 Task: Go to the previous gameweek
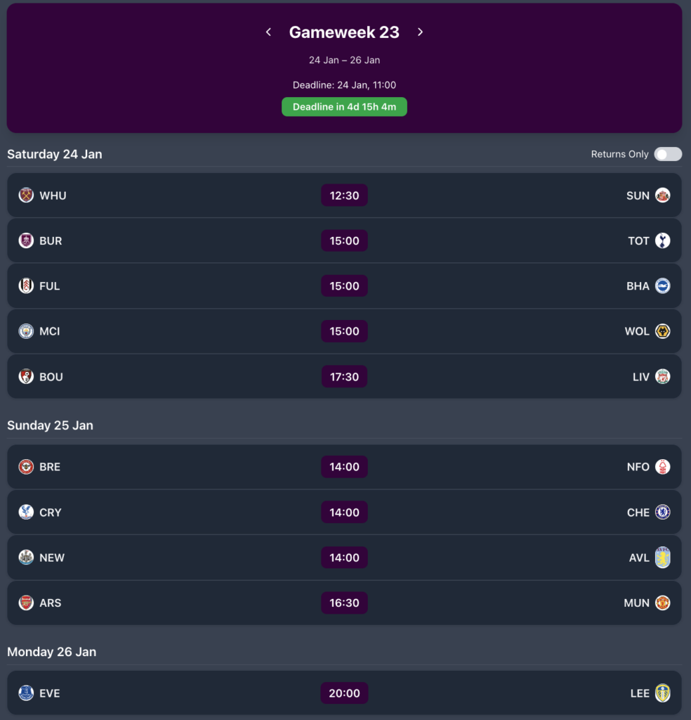[268, 32]
